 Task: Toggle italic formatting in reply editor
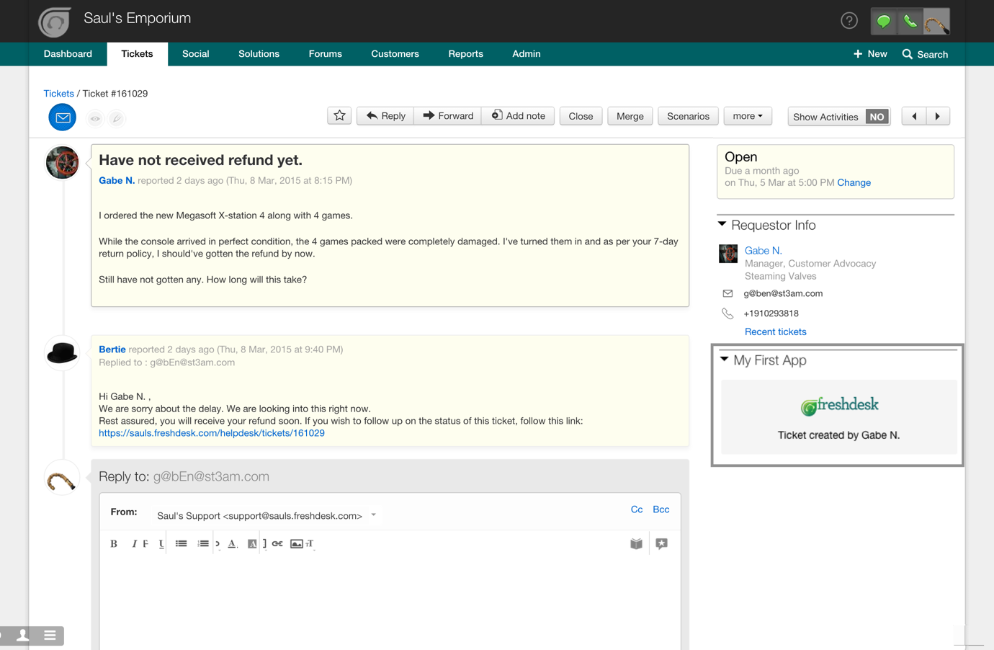[134, 544]
